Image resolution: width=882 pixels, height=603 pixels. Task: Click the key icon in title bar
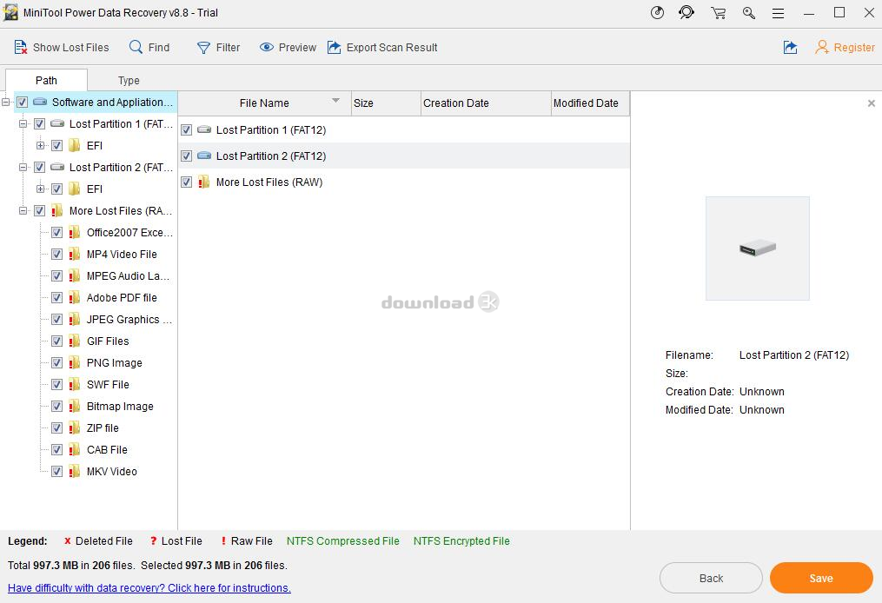point(748,13)
